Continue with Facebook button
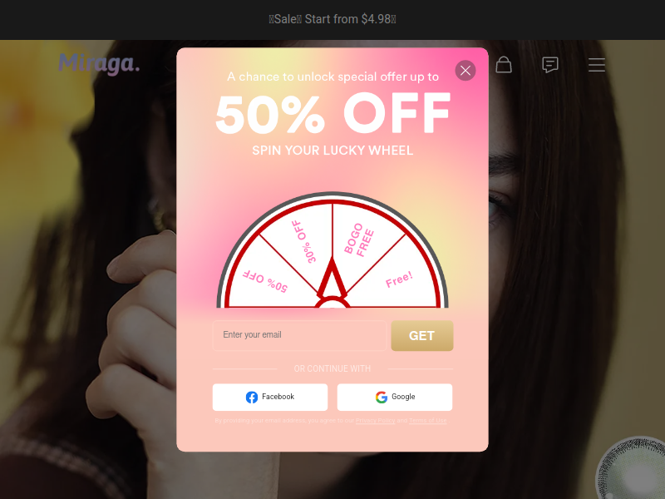 click(270, 398)
